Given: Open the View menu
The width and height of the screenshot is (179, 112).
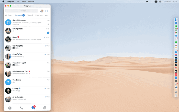Looking at the screenshot, I should [x=24, y=2].
